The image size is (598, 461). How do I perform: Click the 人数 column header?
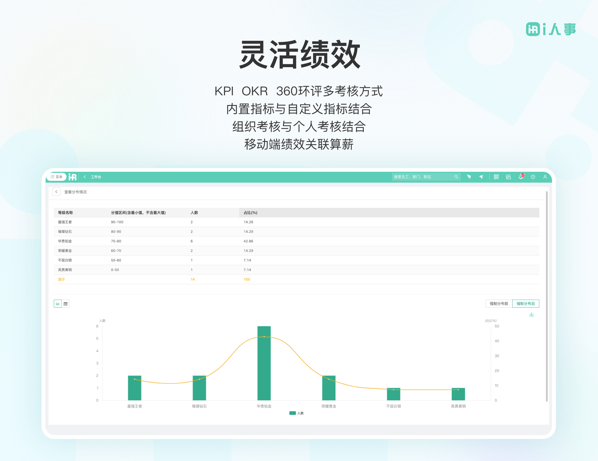194,212
